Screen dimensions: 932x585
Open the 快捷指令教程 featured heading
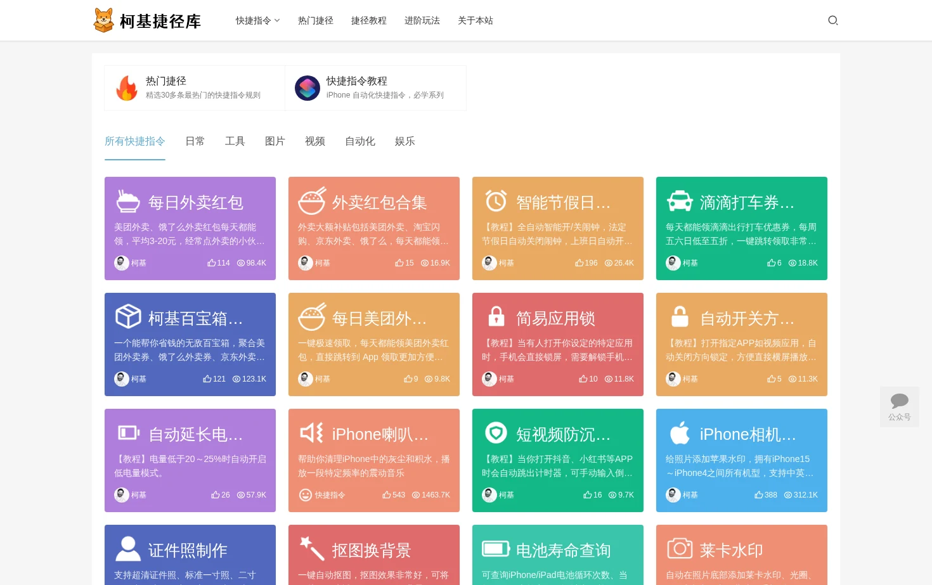coord(357,81)
